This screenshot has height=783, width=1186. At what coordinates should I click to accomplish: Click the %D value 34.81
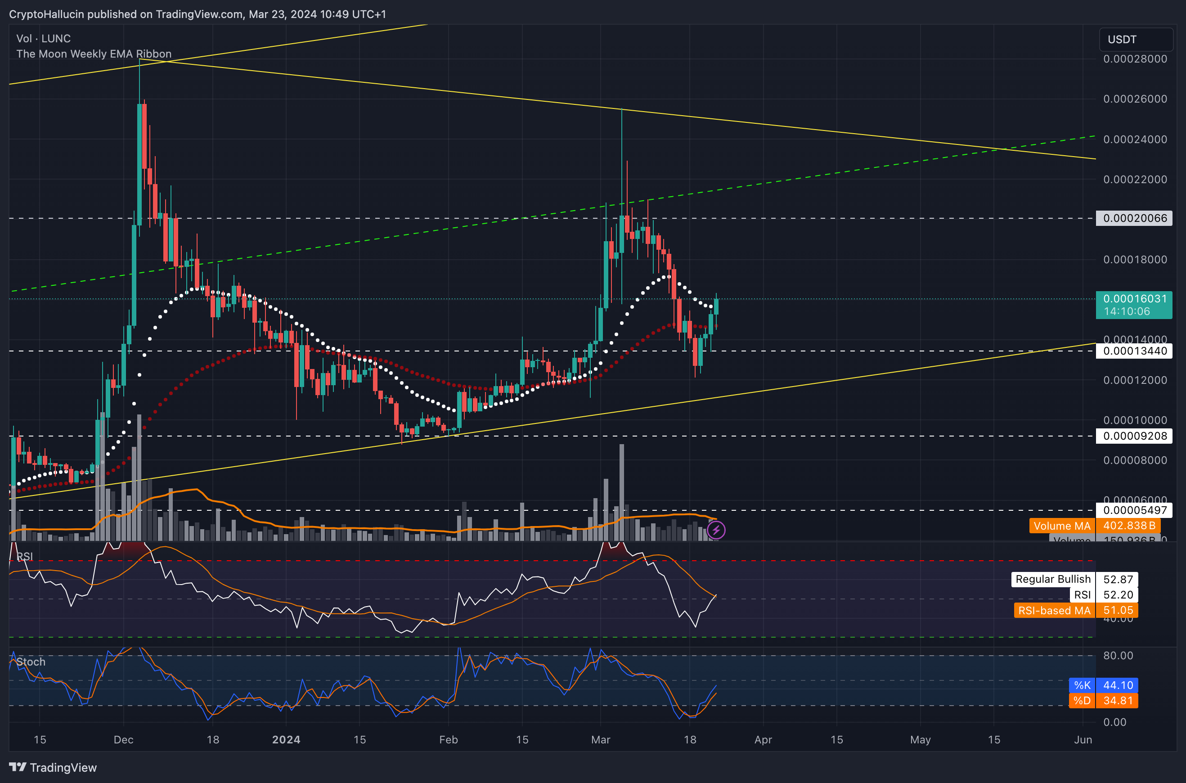1118,701
